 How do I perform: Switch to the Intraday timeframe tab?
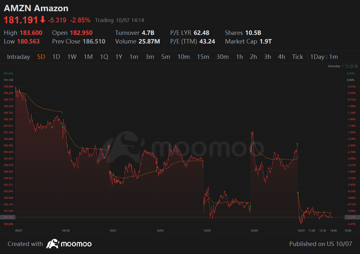click(18, 57)
